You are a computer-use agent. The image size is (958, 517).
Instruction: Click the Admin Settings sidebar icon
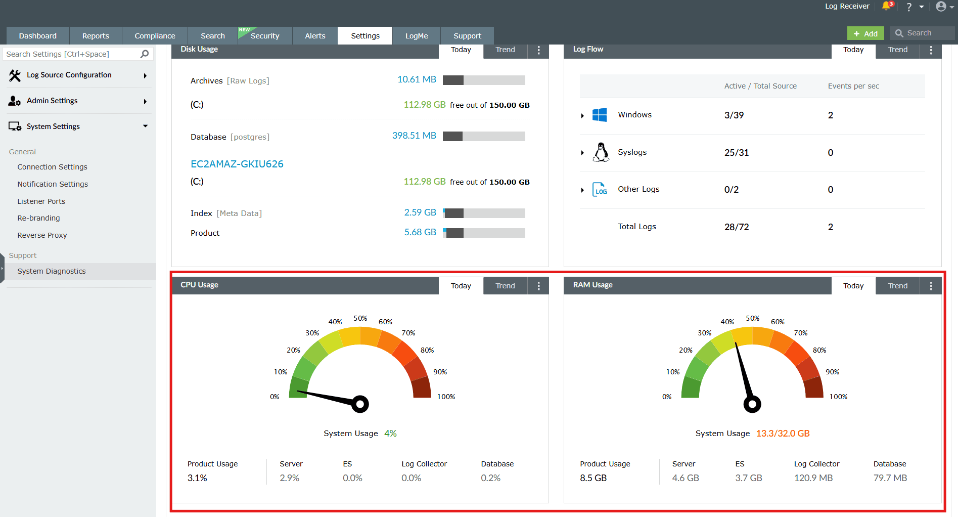pos(14,100)
